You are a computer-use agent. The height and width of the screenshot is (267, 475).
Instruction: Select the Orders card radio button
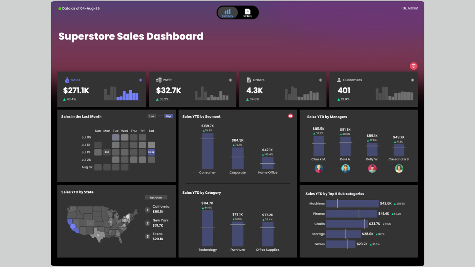tap(321, 80)
